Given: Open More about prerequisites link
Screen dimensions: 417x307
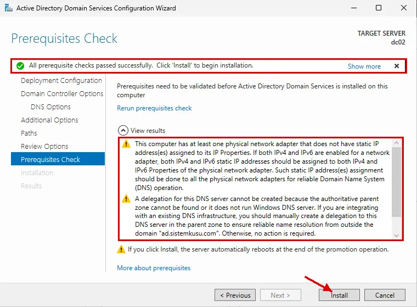Looking at the screenshot, I should coord(154,268).
